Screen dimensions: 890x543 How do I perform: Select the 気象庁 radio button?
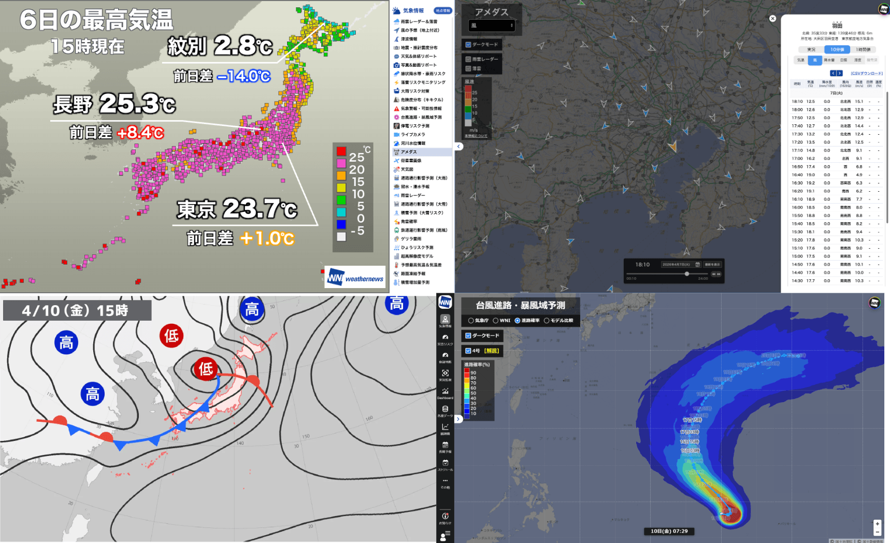471,321
